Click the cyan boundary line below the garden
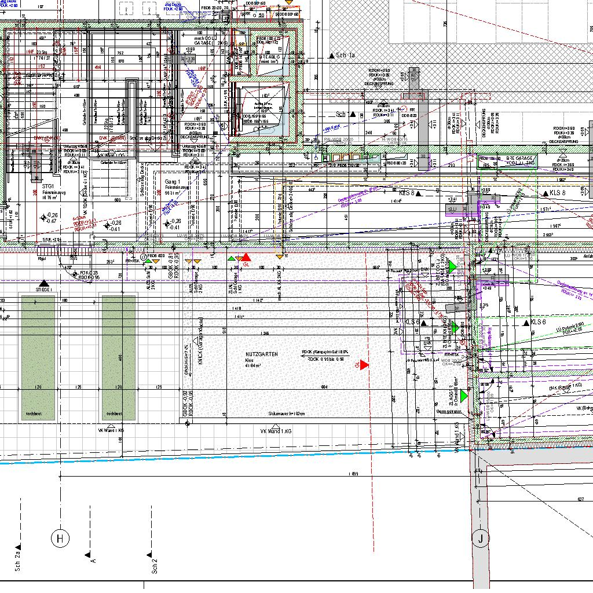Screen dimensions: 593x593 [x=232, y=455]
